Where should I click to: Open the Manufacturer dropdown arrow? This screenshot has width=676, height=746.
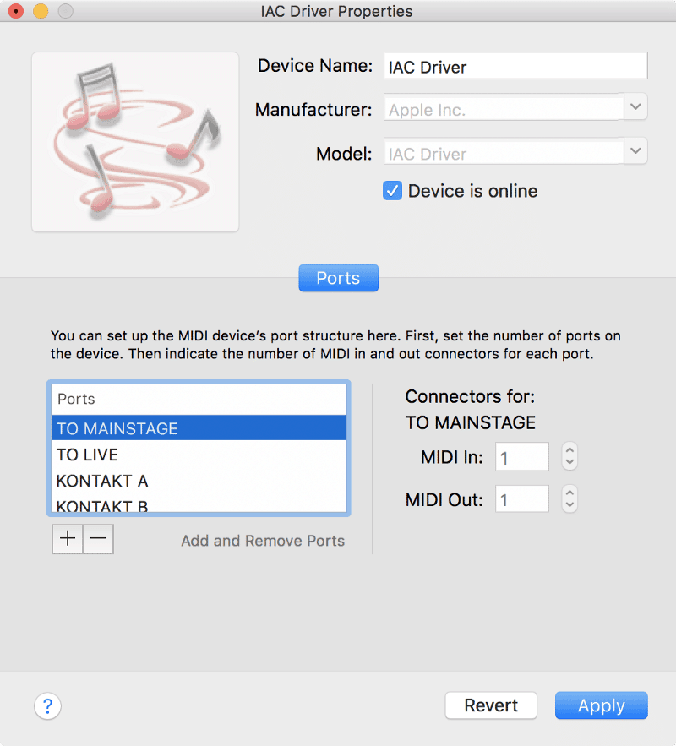(x=635, y=106)
